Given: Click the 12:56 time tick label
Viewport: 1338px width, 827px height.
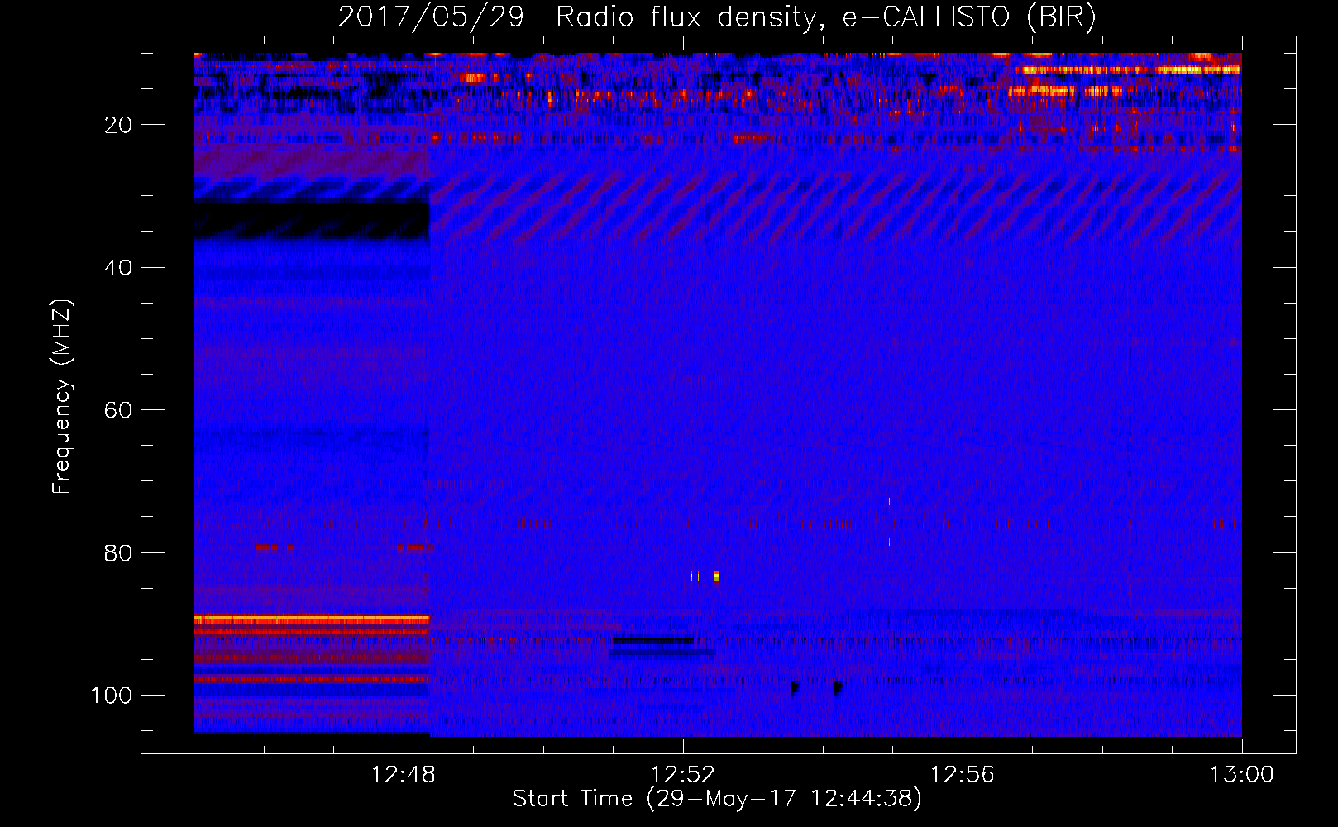Looking at the screenshot, I should [x=963, y=775].
